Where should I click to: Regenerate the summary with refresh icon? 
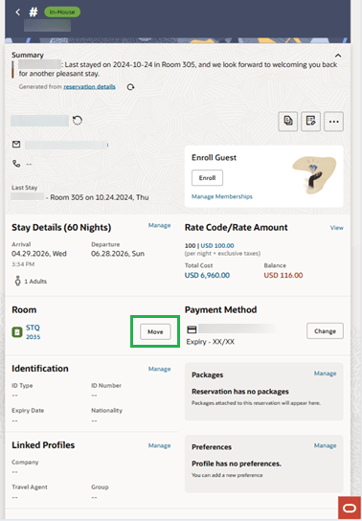[x=130, y=87]
